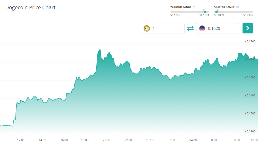Click the 26. Apr date axis label
Viewport: 258px width, 145px height.
pyautogui.click(x=149, y=140)
